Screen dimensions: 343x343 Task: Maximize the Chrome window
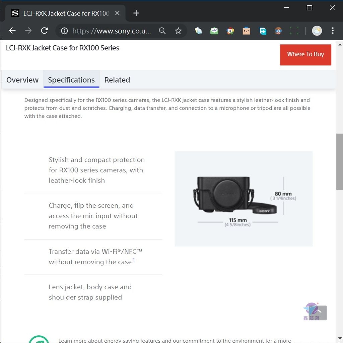[309, 8]
